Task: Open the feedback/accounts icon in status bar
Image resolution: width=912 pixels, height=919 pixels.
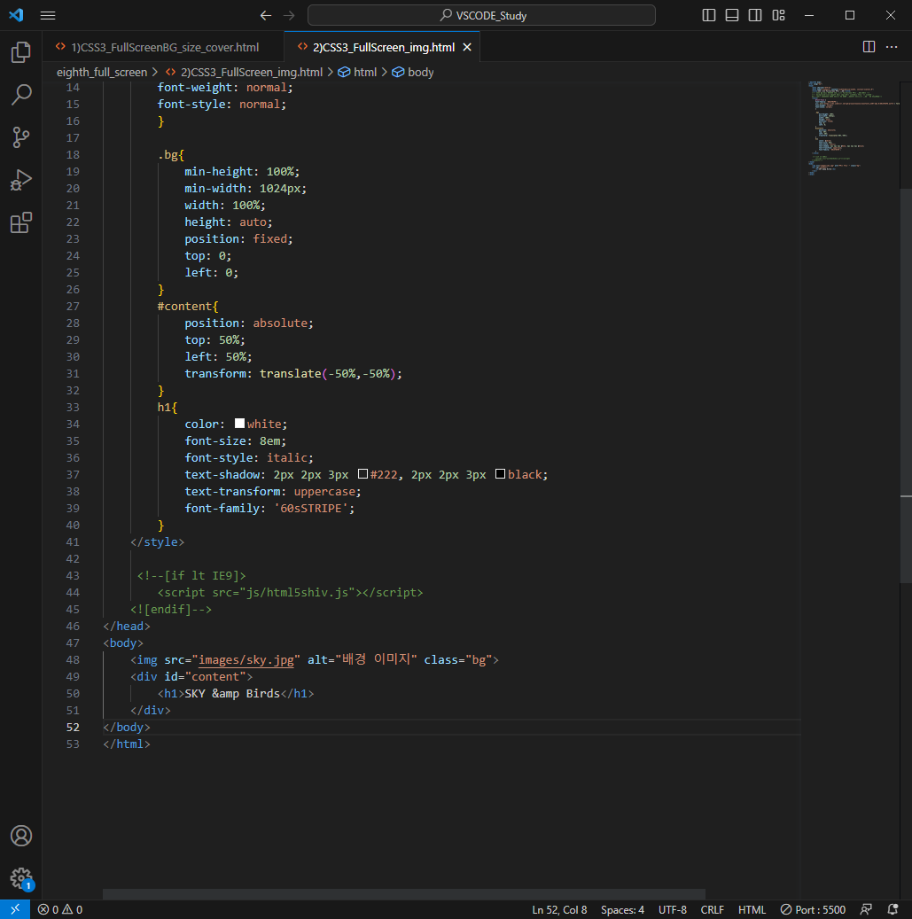Action: point(866,909)
